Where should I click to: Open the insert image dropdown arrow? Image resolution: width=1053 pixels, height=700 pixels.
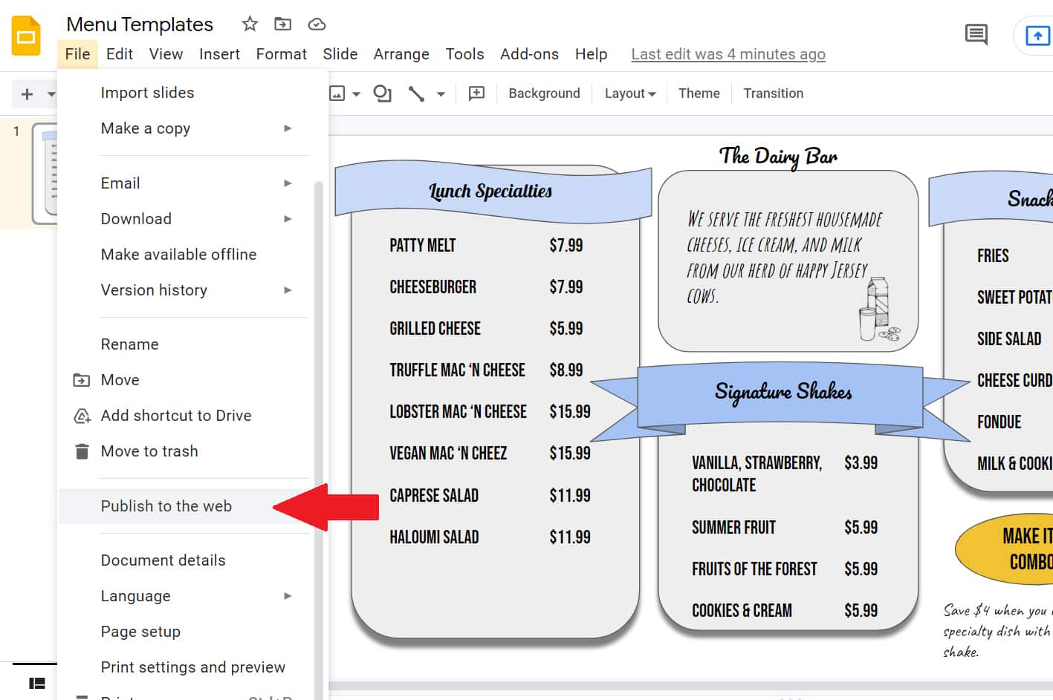(x=356, y=94)
